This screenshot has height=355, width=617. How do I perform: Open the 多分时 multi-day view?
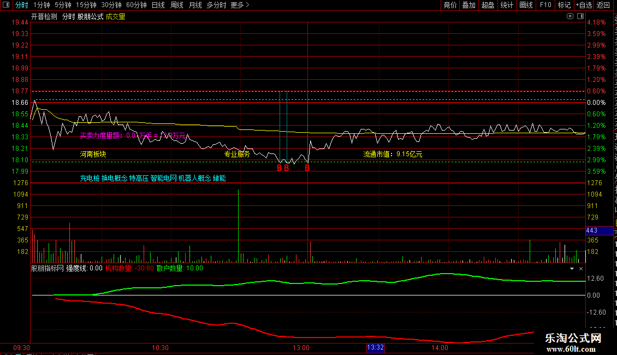pos(216,5)
